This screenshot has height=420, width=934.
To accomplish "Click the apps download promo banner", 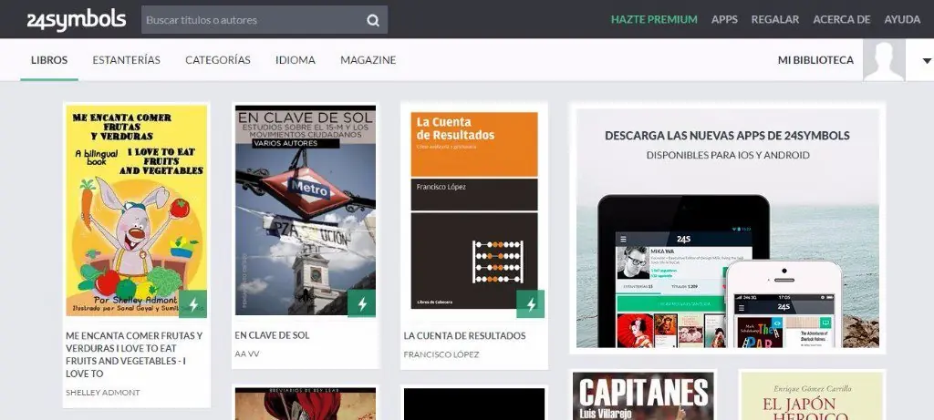I will click(727, 228).
